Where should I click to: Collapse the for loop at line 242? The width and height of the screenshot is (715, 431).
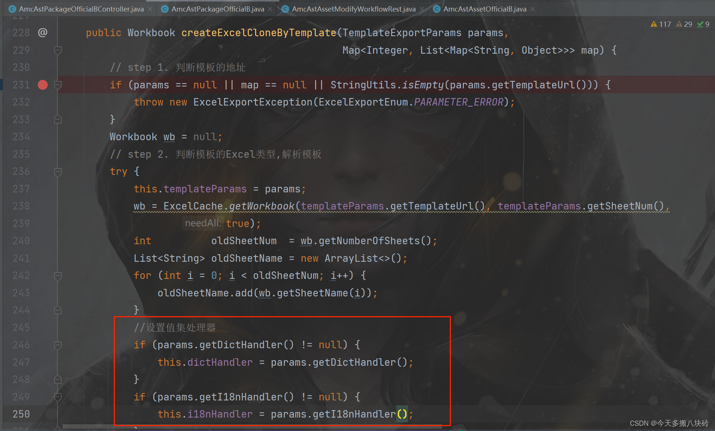[x=58, y=275]
